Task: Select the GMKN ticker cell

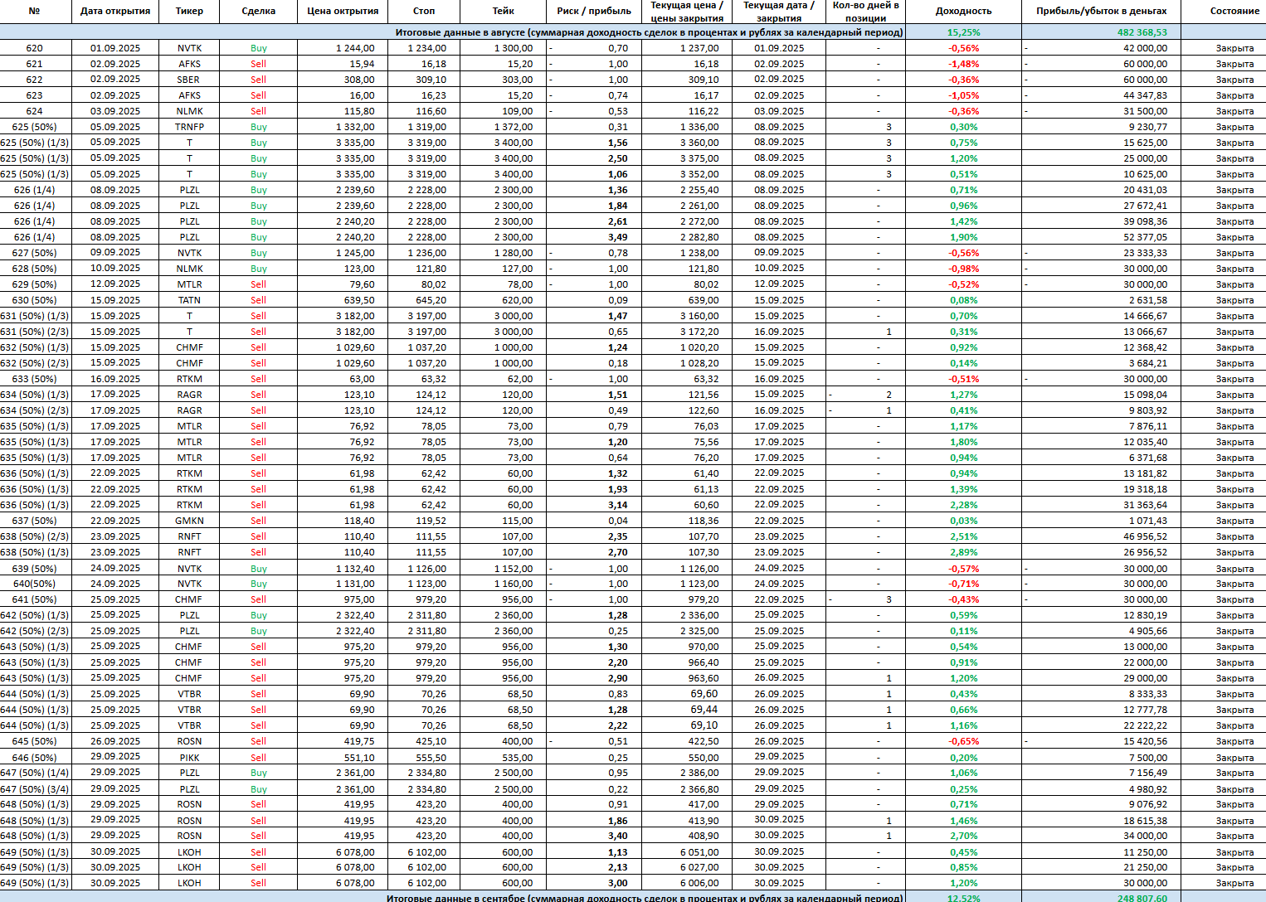Action: pos(189,521)
